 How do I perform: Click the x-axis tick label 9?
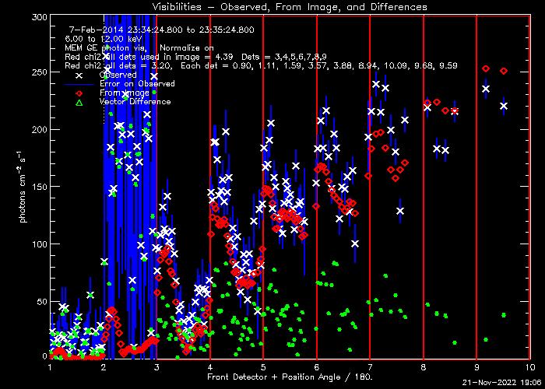click(x=476, y=367)
